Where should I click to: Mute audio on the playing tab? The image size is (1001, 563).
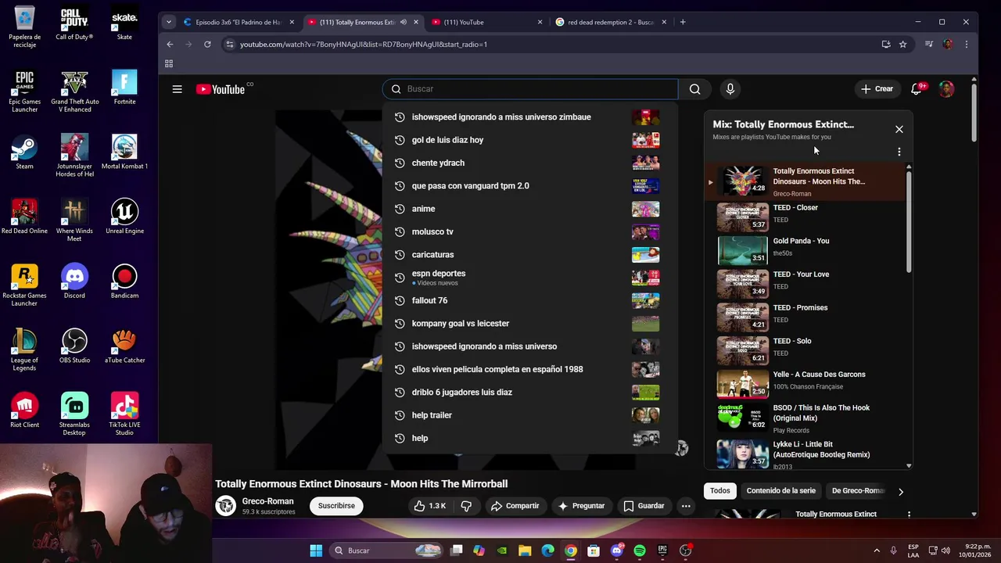pos(404,22)
